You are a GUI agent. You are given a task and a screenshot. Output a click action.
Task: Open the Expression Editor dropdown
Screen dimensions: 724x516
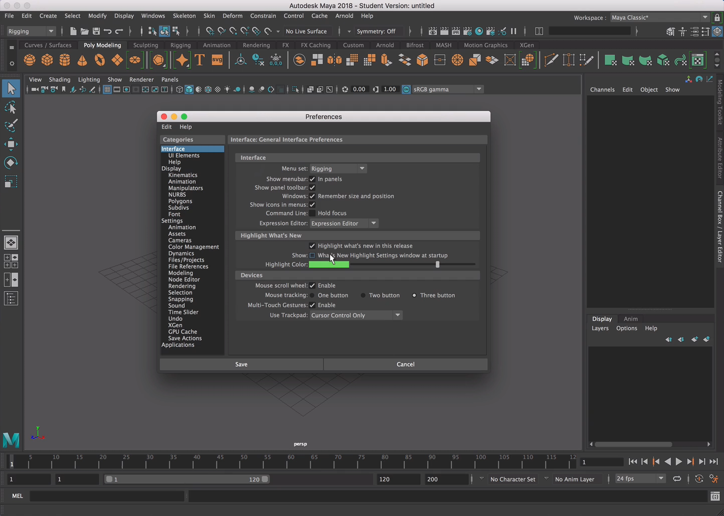(343, 223)
